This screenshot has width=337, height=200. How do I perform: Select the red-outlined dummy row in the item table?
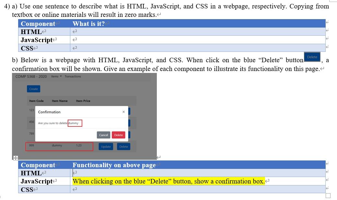point(59,147)
